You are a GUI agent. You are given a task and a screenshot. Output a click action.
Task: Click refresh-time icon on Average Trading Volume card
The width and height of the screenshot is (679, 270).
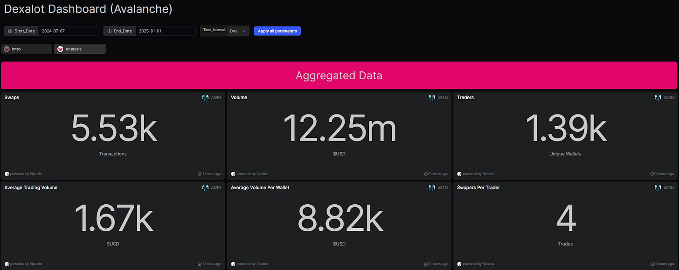pos(199,264)
